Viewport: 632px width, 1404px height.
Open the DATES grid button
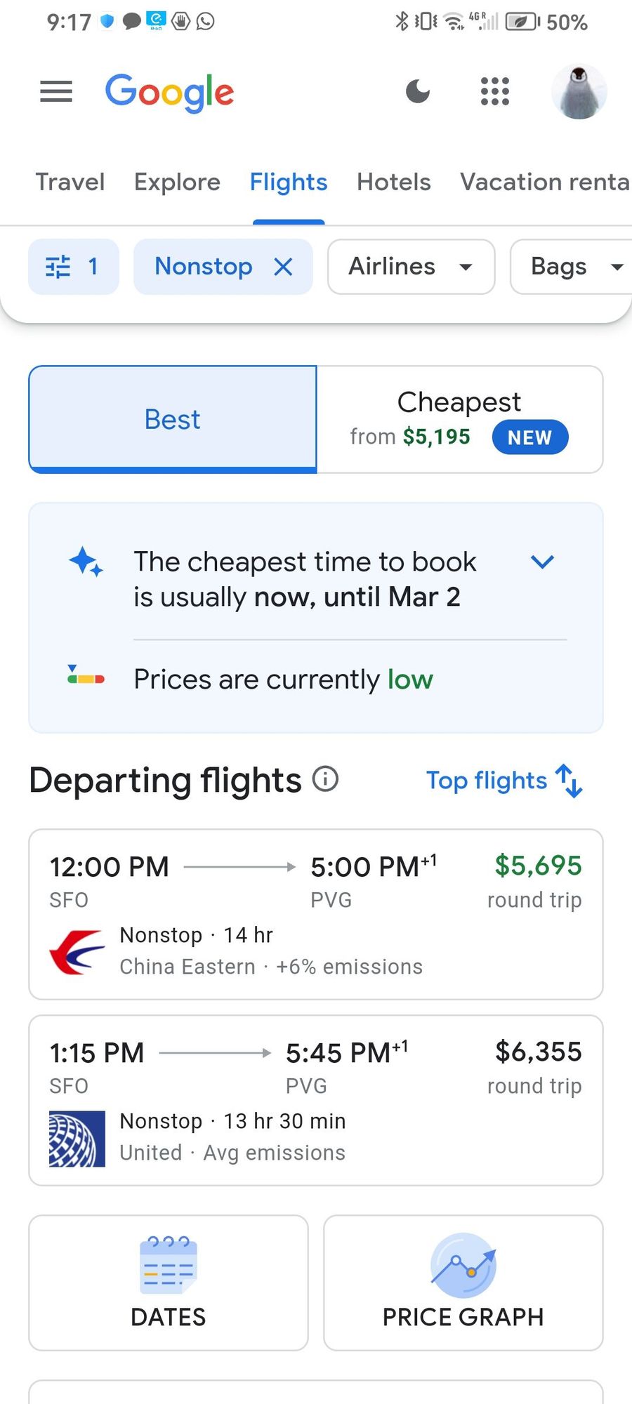(x=169, y=1283)
